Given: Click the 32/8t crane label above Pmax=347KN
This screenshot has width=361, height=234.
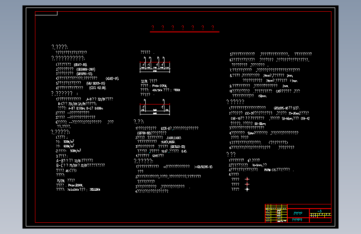Looking at the screenshot, I should click(144, 81).
